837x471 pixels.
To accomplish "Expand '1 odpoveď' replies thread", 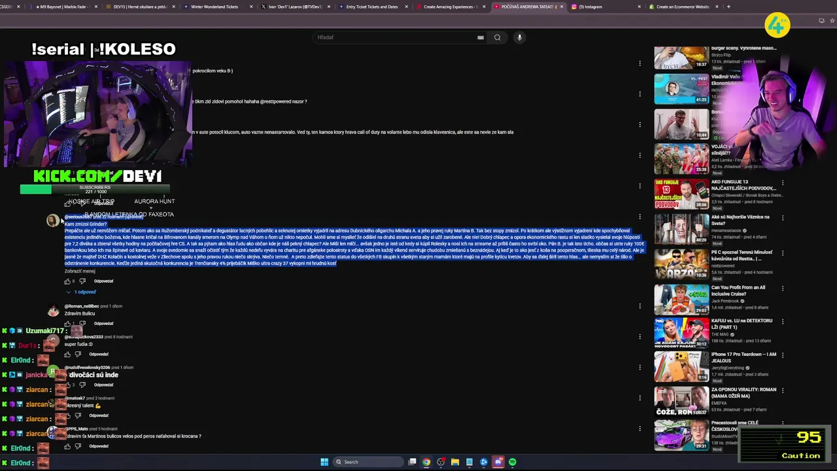I will point(82,292).
